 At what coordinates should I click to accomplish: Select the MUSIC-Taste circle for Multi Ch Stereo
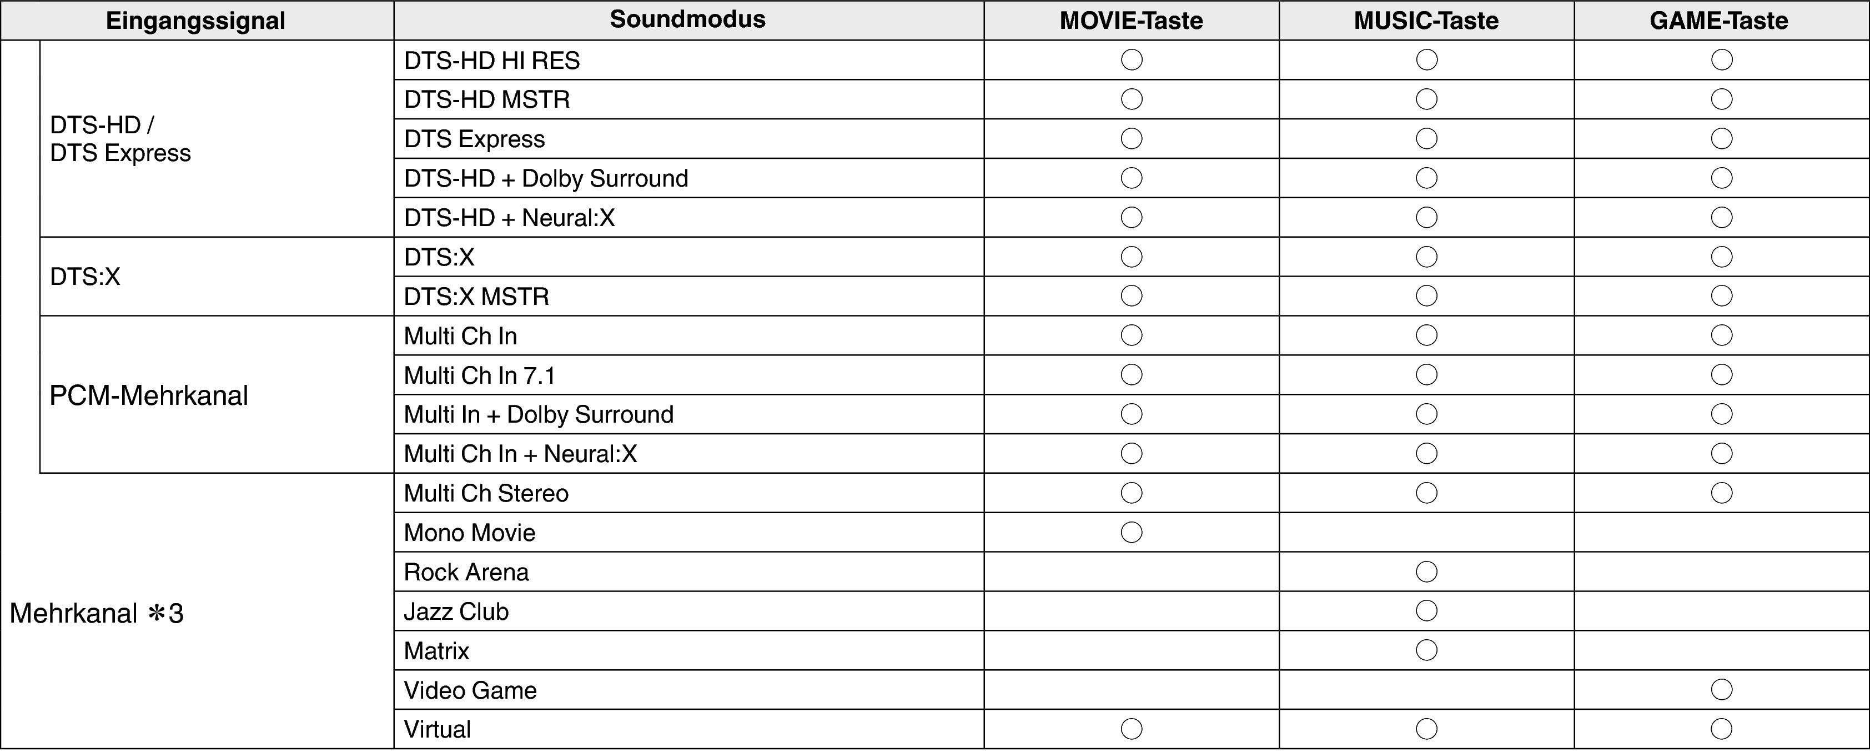click(1426, 494)
